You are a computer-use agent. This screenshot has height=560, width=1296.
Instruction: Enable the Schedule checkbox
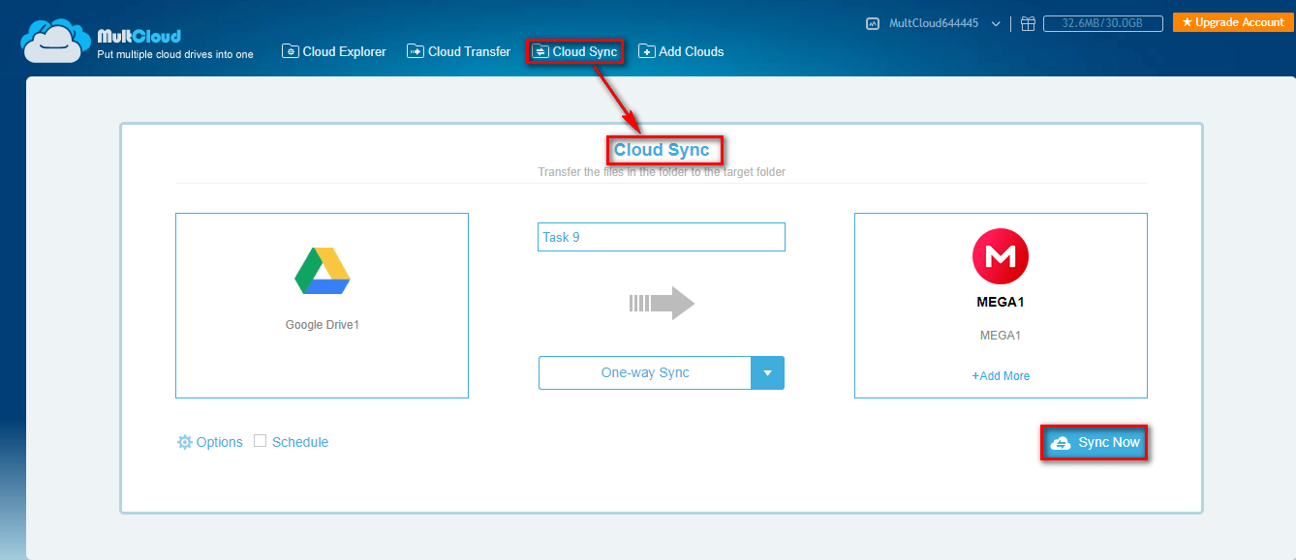260,441
